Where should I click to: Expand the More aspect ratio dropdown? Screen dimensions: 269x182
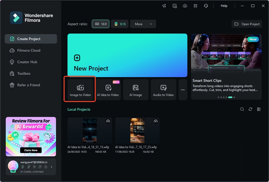pos(143,24)
